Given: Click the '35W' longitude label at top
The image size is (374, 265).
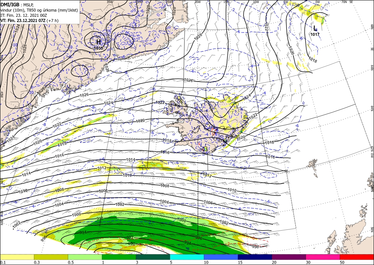Looking at the screenshot, I should (110, 2).
